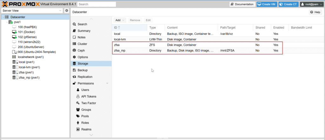Click the Ceph icon
This screenshot has height=140, width=325.
tap(74, 51)
